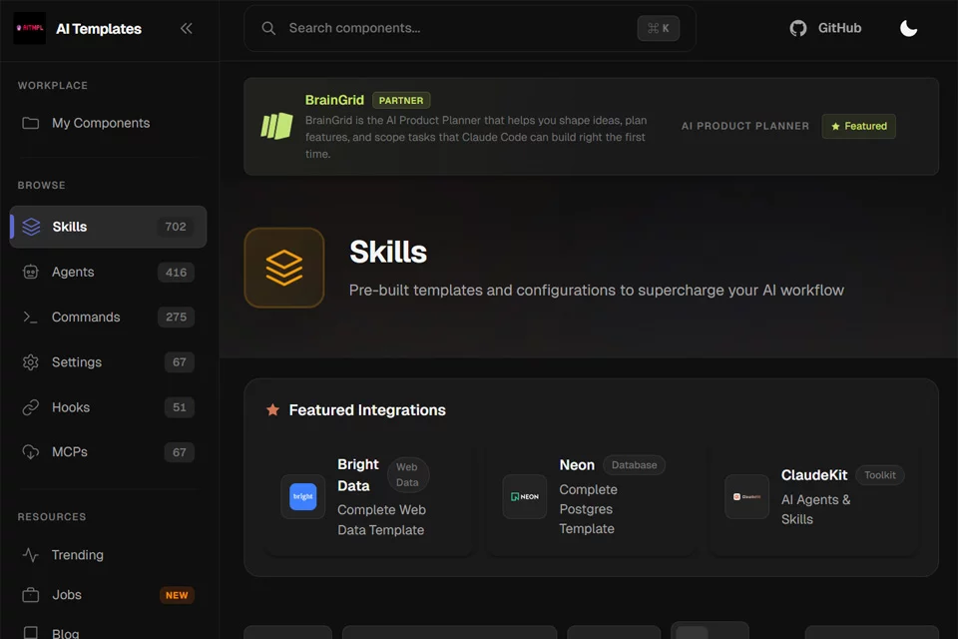Click the Agents robot icon
The image size is (958, 639).
click(x=31, y=273)
